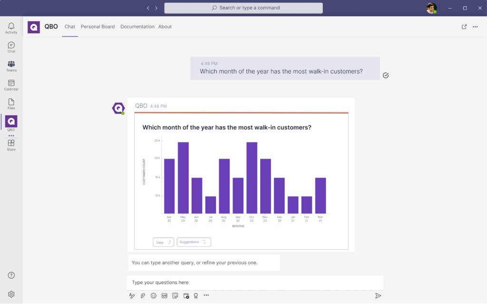Open the emoji picker

tap(154, 295)
